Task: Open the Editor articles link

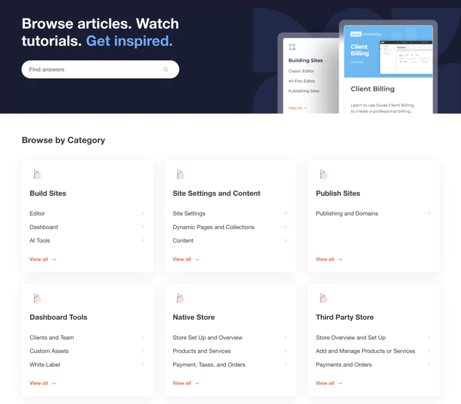Action: click(x=37, y=213)
